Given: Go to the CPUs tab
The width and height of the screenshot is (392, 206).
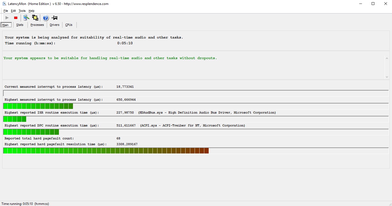Looking at the screenshot, I should pyautogui.click(x=69, y=25).
